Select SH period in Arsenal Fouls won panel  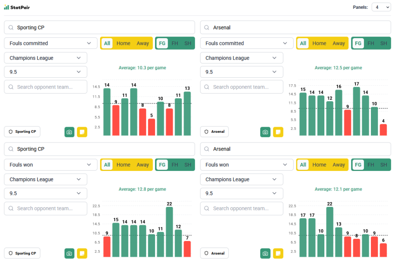tap(383, 165)
